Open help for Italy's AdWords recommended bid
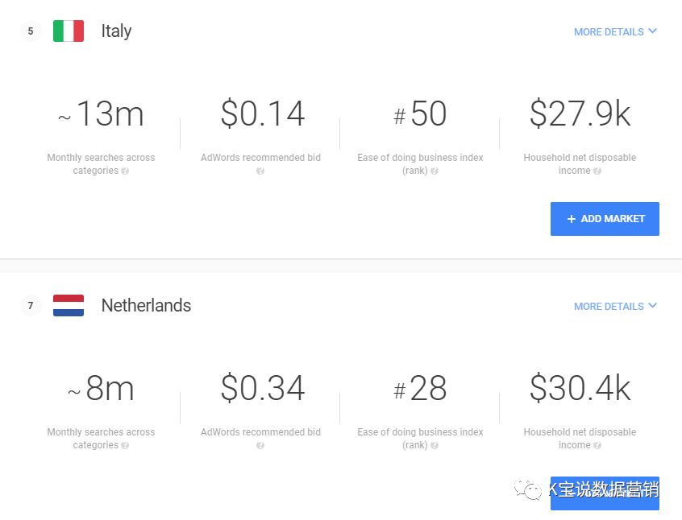 click(260, 171)
